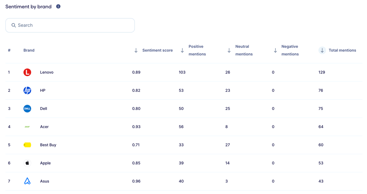Screen dimensions: 367x194
Task: Click Lenovo's positive mentions value 103
Action: tap(182, 72)
